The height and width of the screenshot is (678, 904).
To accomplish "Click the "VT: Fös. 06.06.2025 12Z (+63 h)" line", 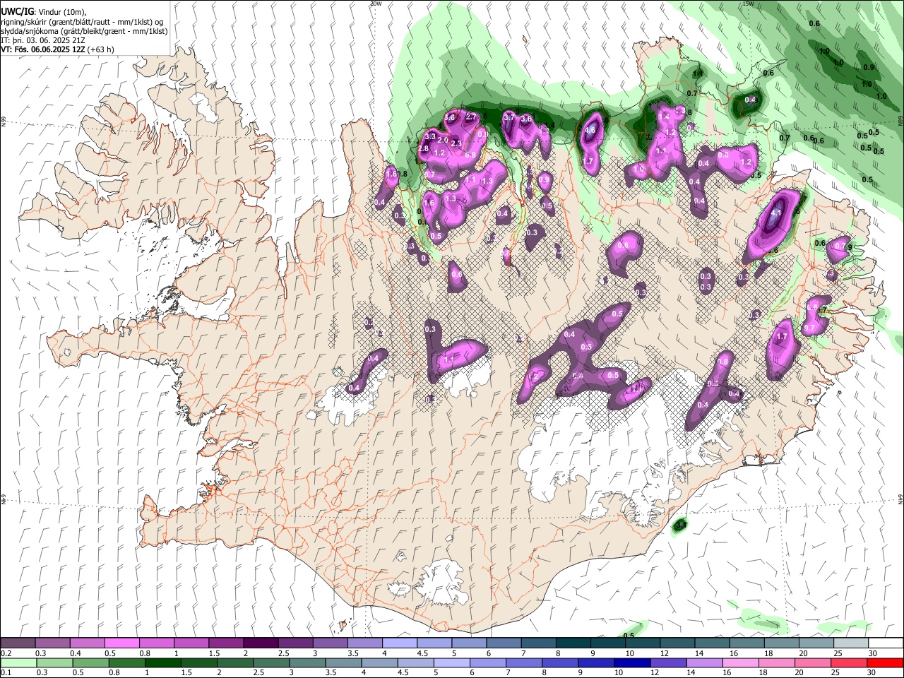I will pyautogui.click(x=57, y=49).
